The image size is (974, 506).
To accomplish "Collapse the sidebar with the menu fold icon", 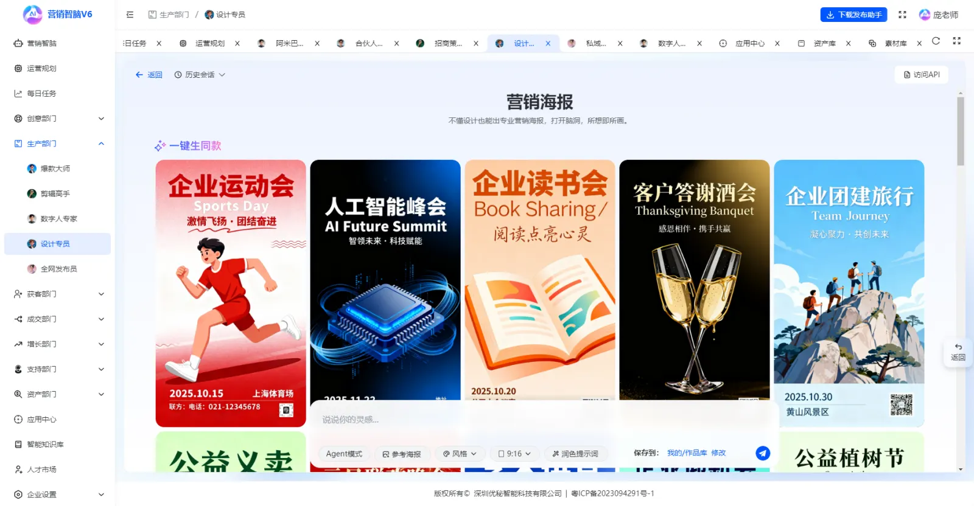I will click(x=130, y=15).
